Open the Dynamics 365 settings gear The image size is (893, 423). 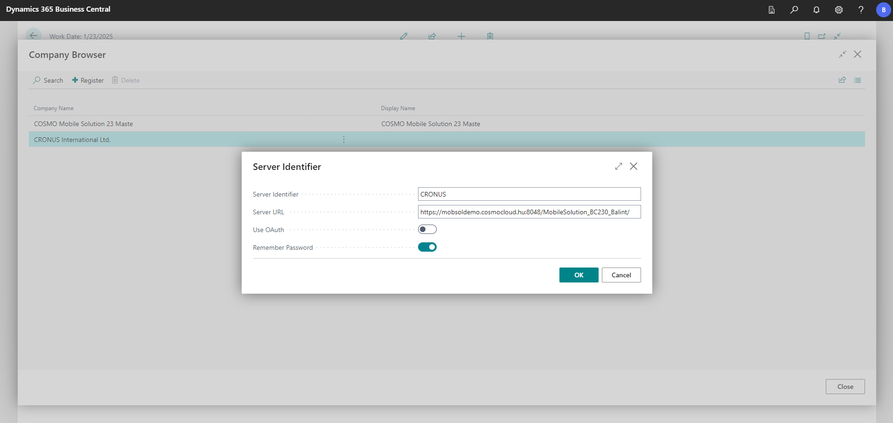click(x=839, y=10)
